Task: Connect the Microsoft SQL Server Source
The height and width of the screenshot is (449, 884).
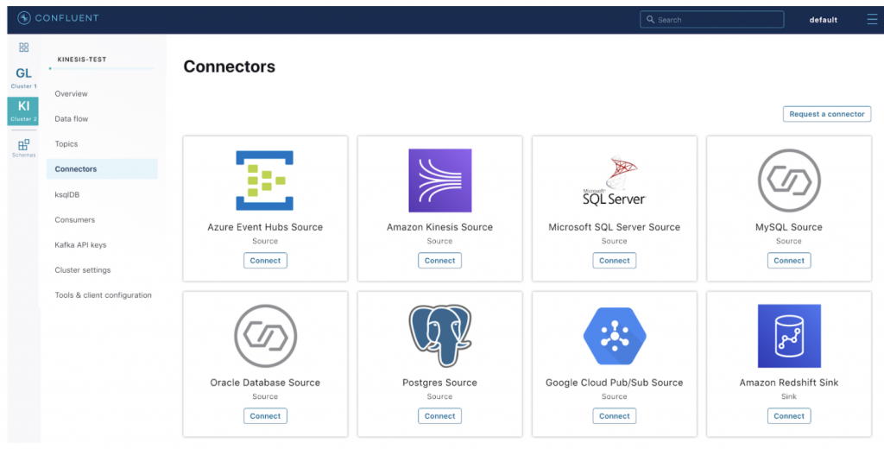Action: click(x=614, y=260)
